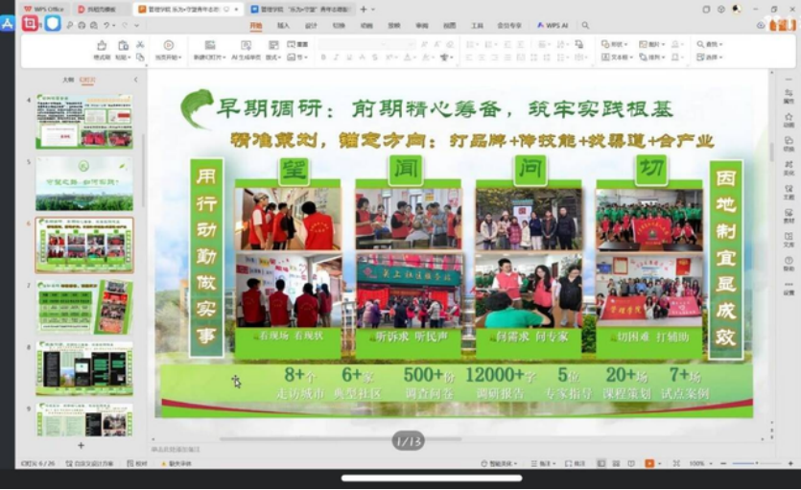Click the horizontal scrollbar below the slide
The height and width of the screenshot is (490, 801).
(x=341, y=438)
